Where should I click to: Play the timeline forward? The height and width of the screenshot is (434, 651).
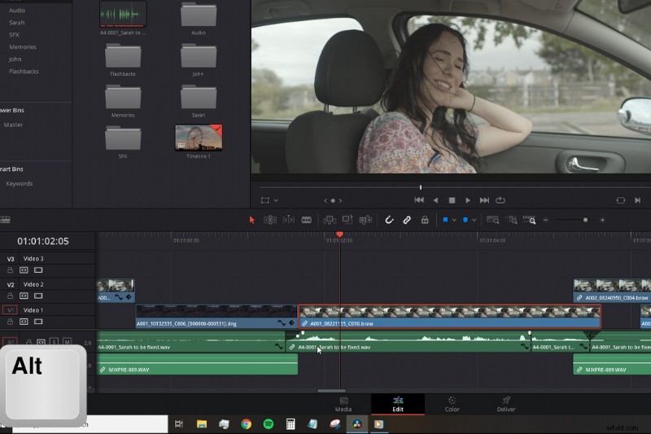point(468,200)
